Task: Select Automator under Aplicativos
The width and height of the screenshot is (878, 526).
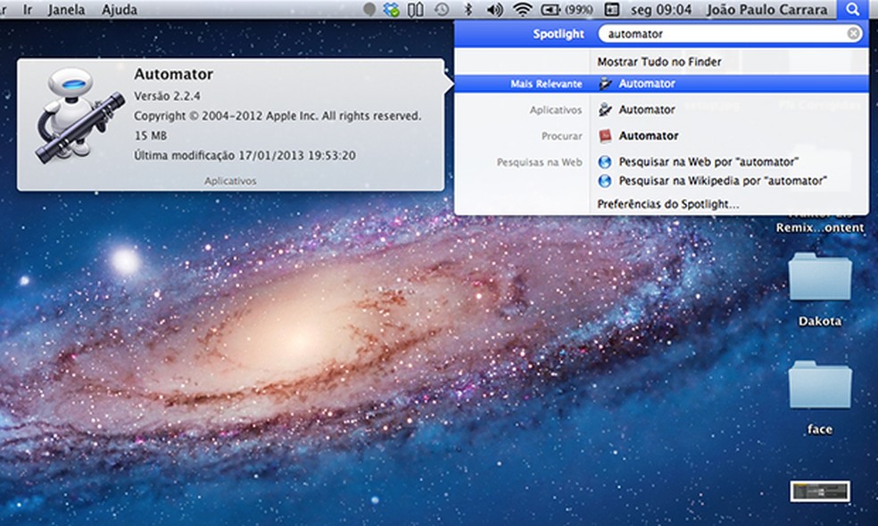Action: click(647, 110)
